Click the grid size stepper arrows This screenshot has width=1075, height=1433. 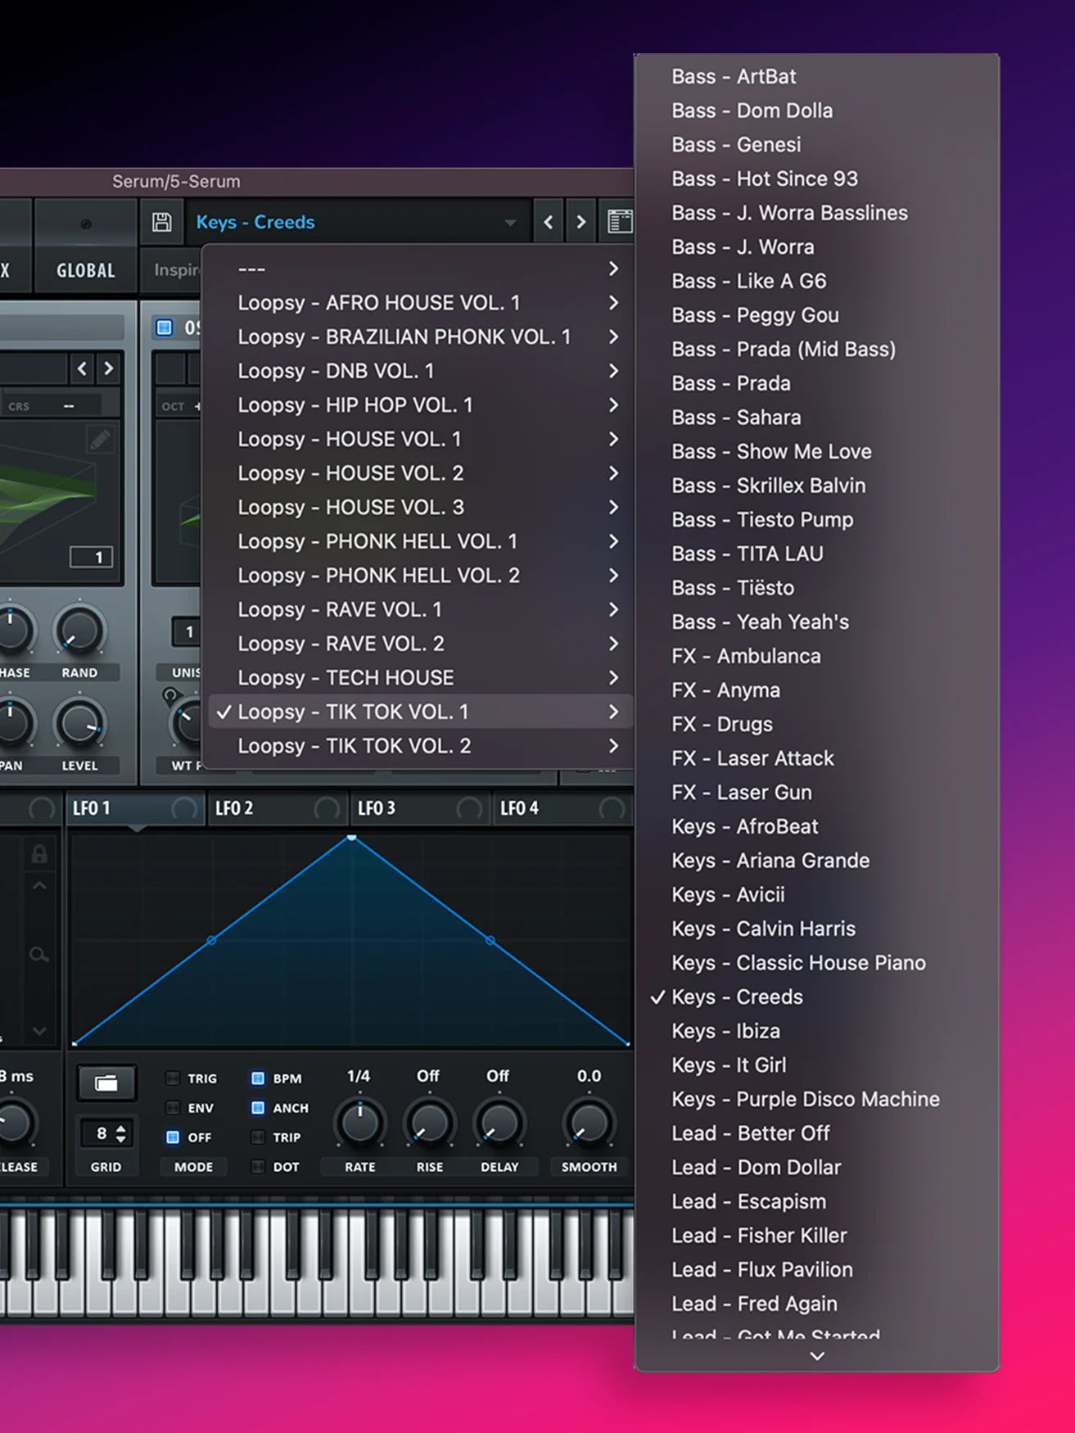(x=121, y=1134)
